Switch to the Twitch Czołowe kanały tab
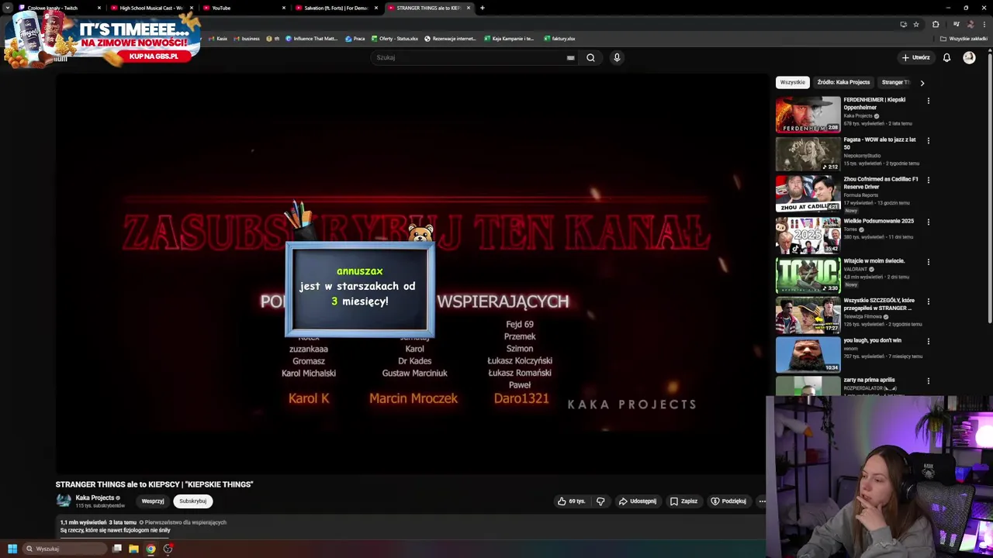Viewport: 993px width, 558px height. (57, 8)
